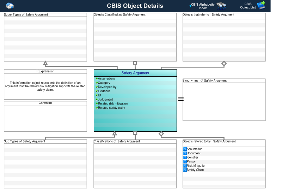Click icon beside Assumption object

(185, 149)
